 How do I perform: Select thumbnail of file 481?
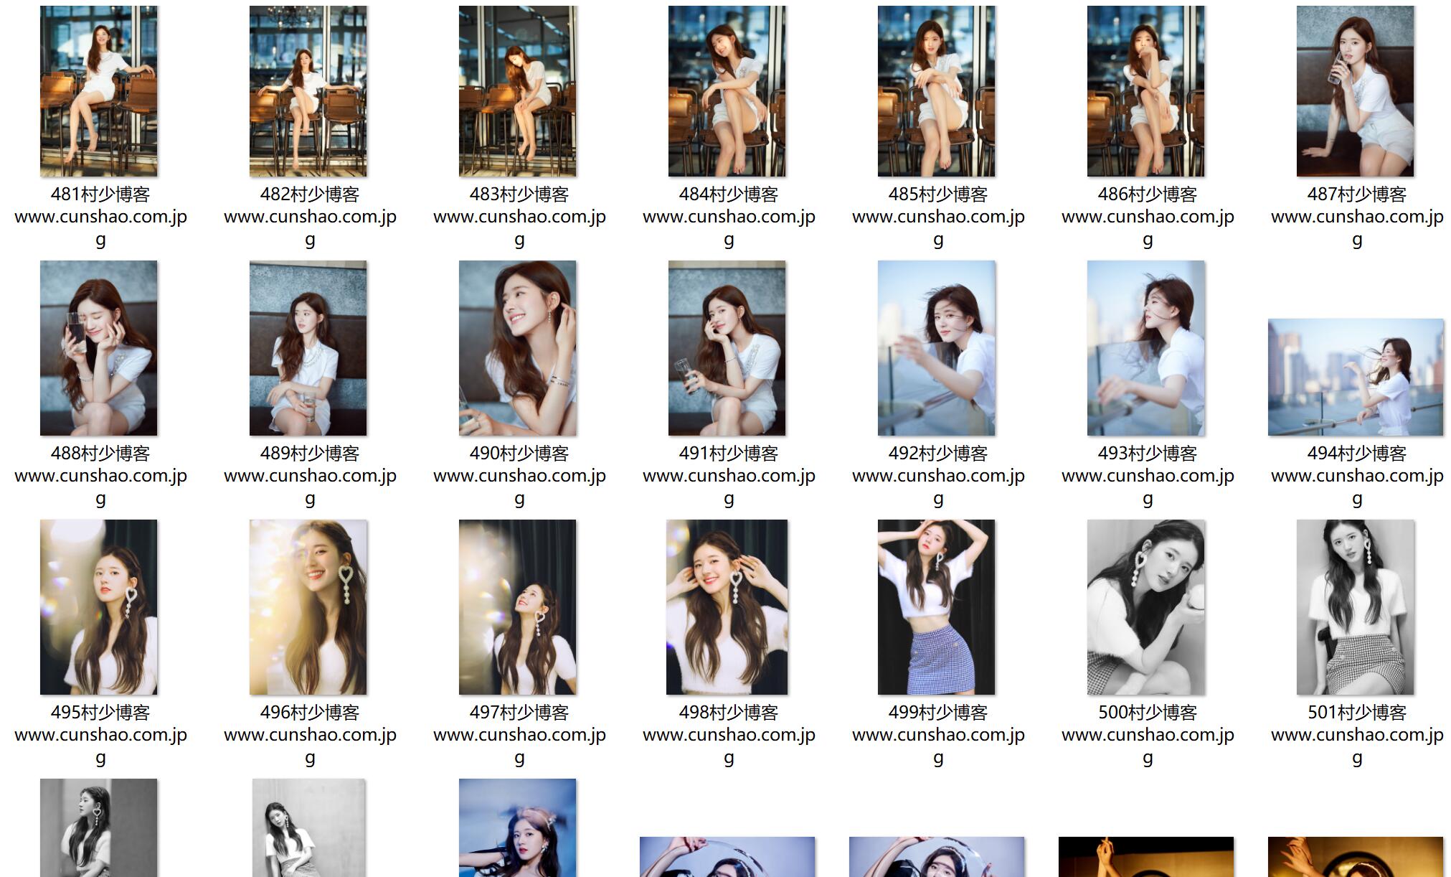coord(99,91)
